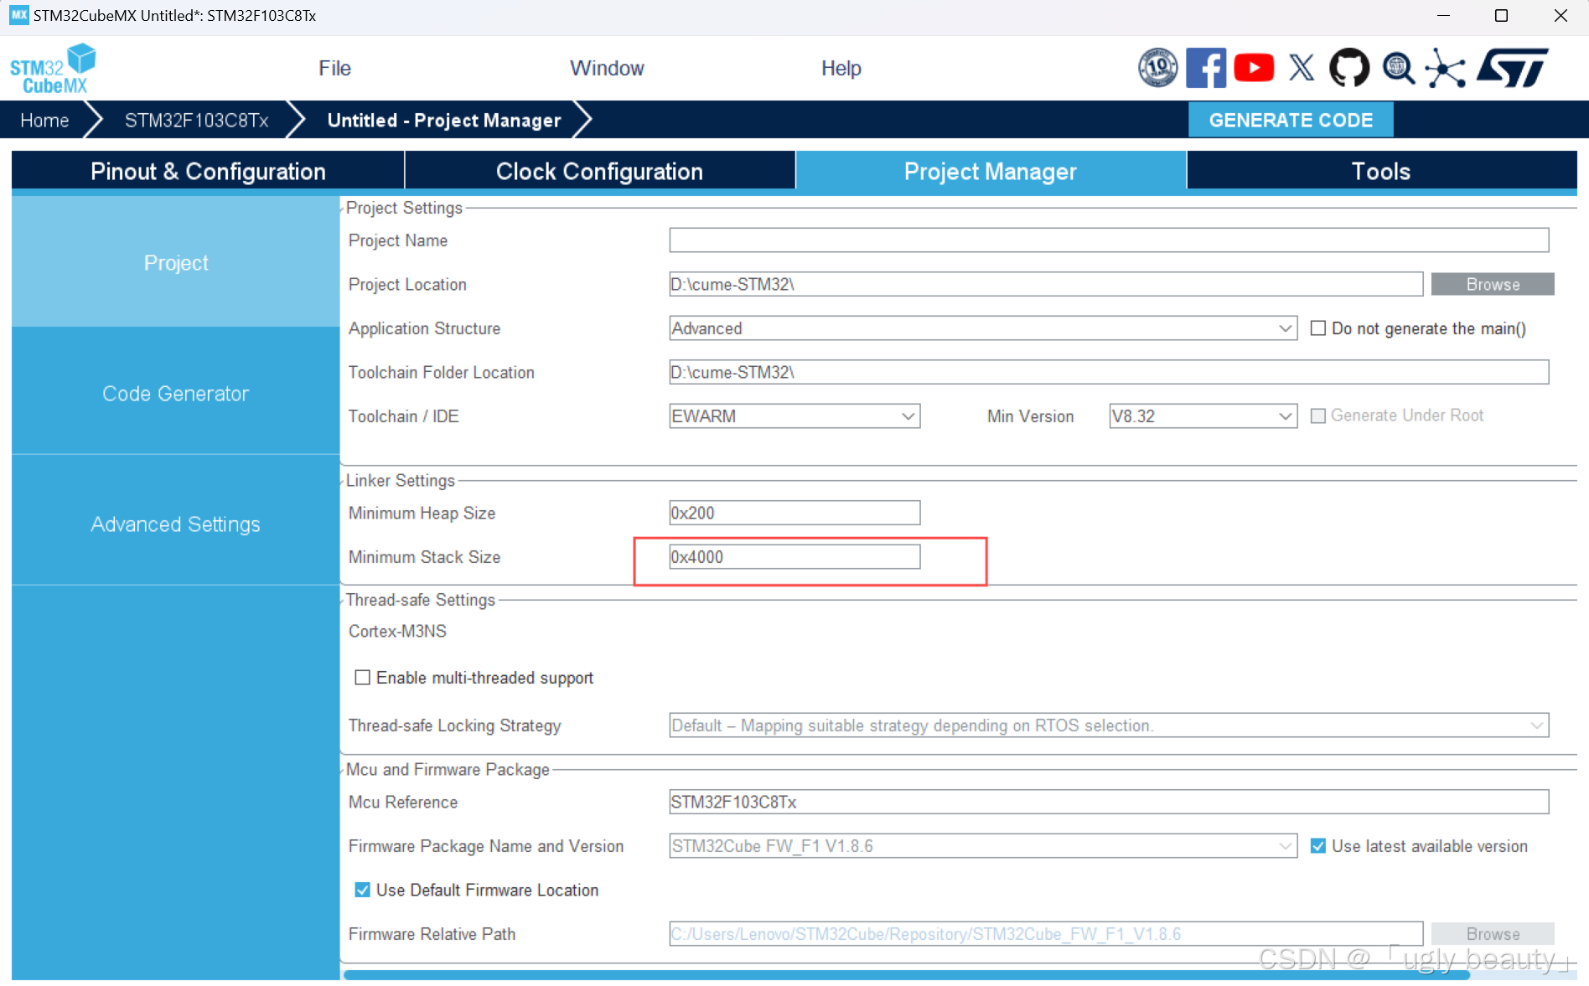Image resolution: width=1589 pixels, height=986 pixels.
Task: Open the Min Version dropdown
Action: coord(1203,416)
